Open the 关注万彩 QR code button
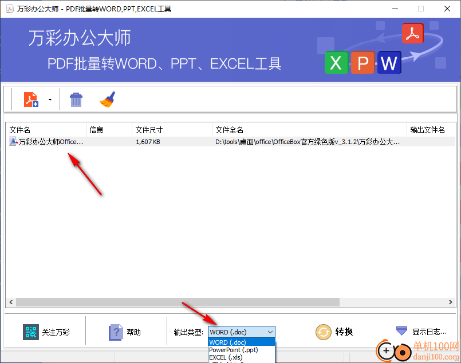This screenshot has width=461, height=363. point(46,332)
